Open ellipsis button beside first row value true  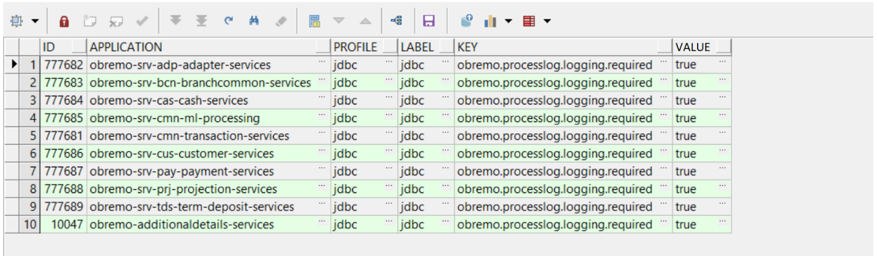tap(722, 62)
